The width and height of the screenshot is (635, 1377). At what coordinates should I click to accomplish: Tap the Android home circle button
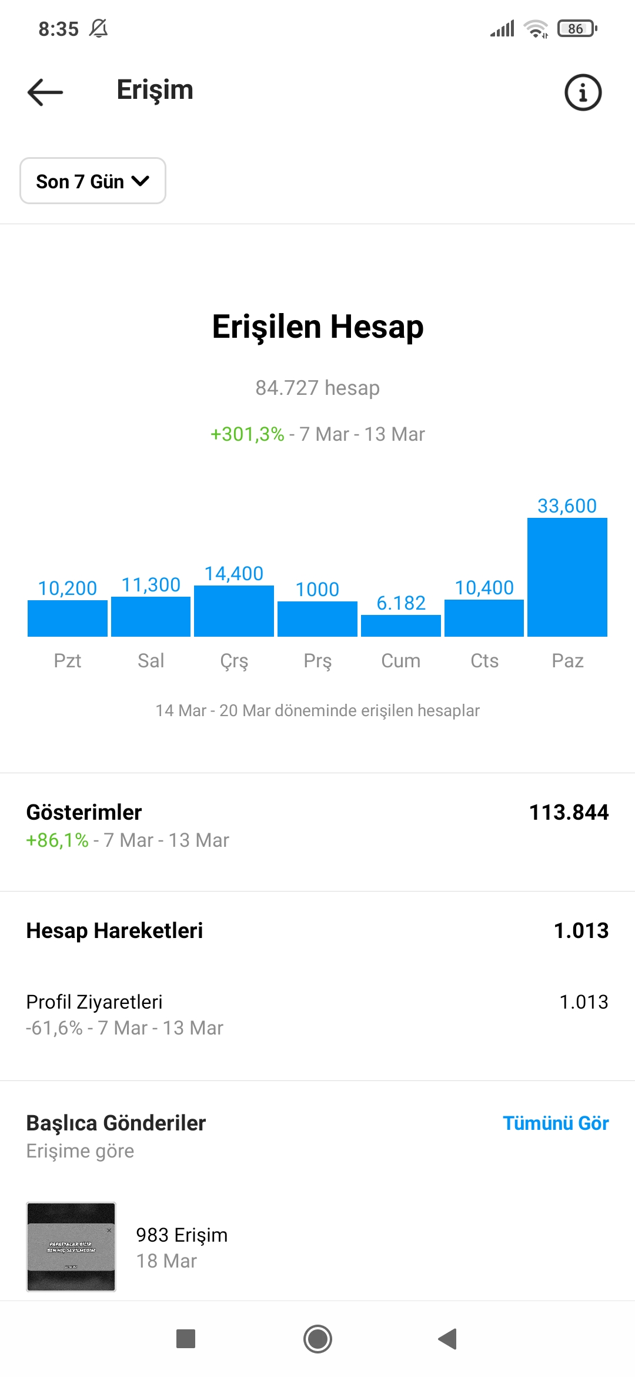(317, 1339)
